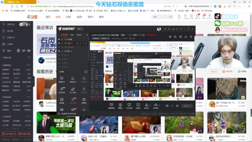
Task: Open streaming settings gear in bottom bar
Action: [177, 106]
